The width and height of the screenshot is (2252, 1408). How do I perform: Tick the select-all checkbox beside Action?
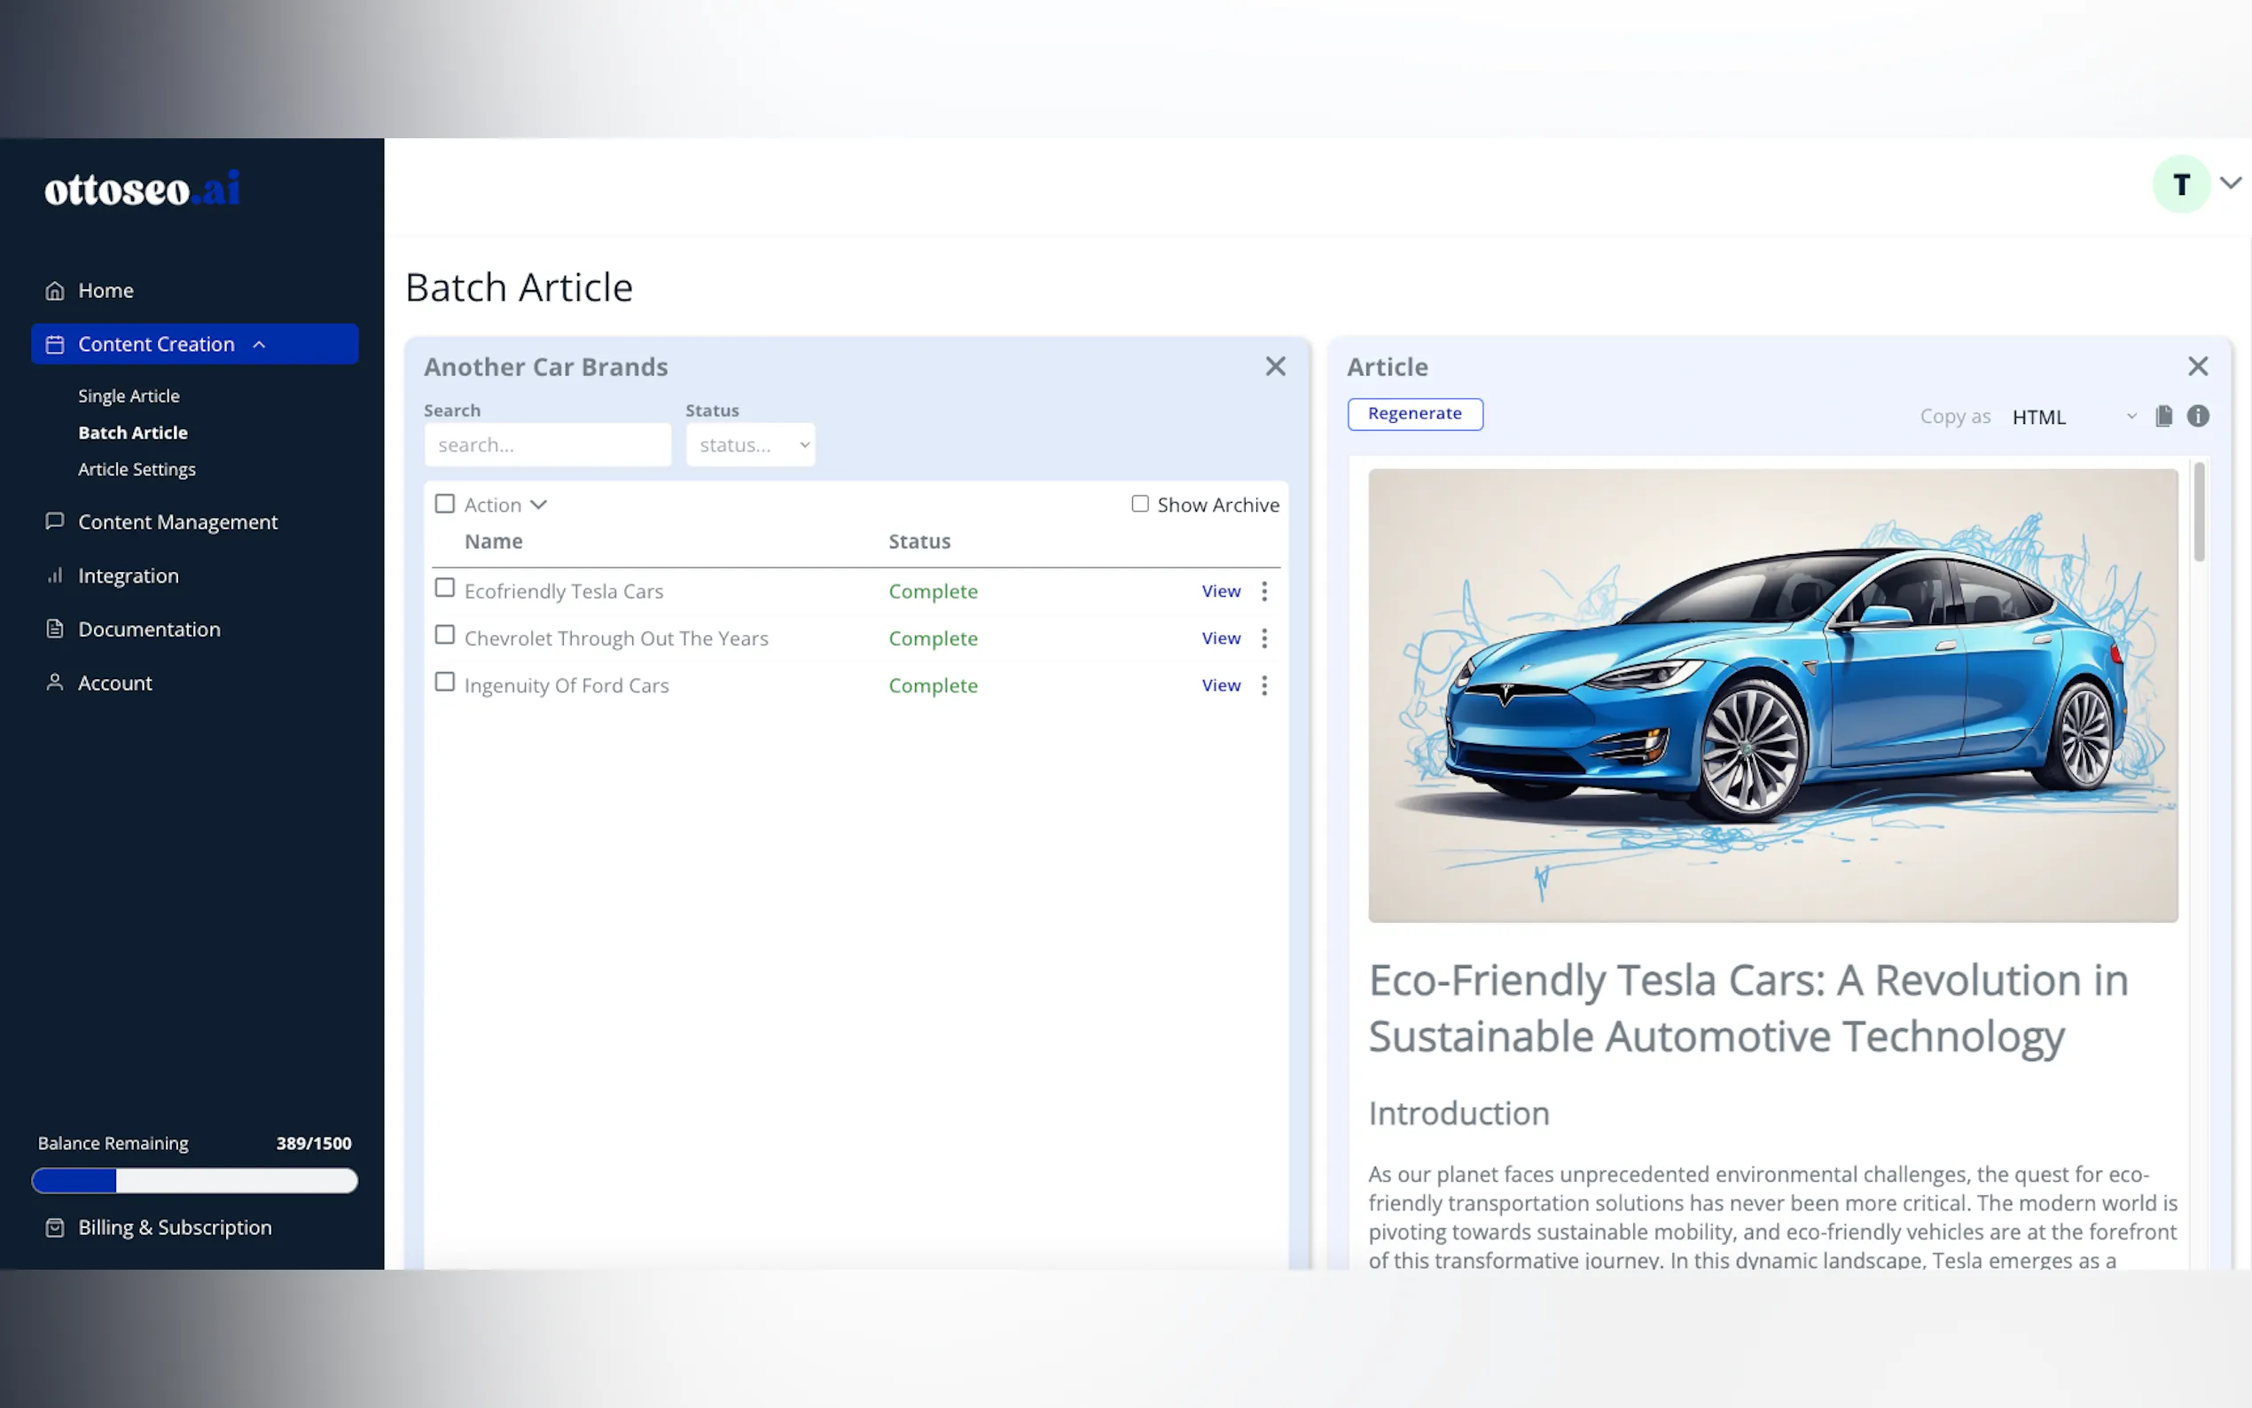point(445,504)
